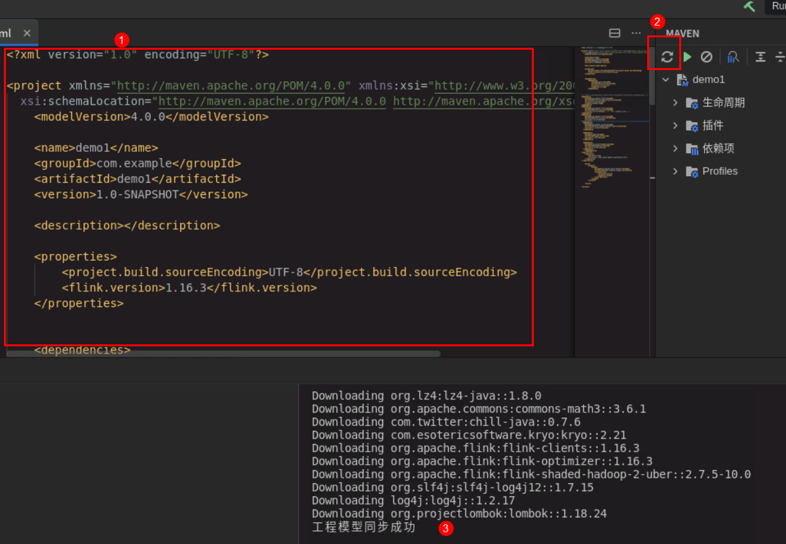This screenshot has height=544, width=786.
Task: Click the 工程模型同步成功 status message
Action: [364, 527]
